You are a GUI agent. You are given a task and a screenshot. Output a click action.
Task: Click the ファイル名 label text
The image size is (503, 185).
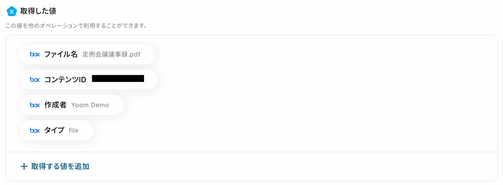click(61, 54)
